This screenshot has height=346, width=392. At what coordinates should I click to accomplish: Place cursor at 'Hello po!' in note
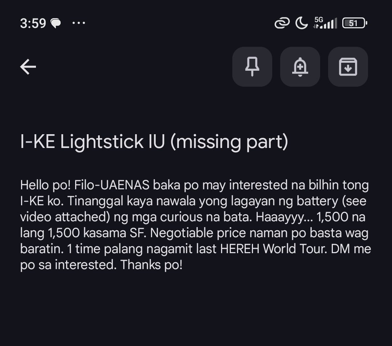coord(45,185)
